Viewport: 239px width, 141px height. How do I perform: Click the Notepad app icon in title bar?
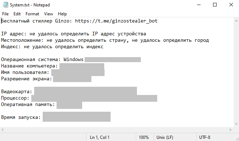coord(5,5)
